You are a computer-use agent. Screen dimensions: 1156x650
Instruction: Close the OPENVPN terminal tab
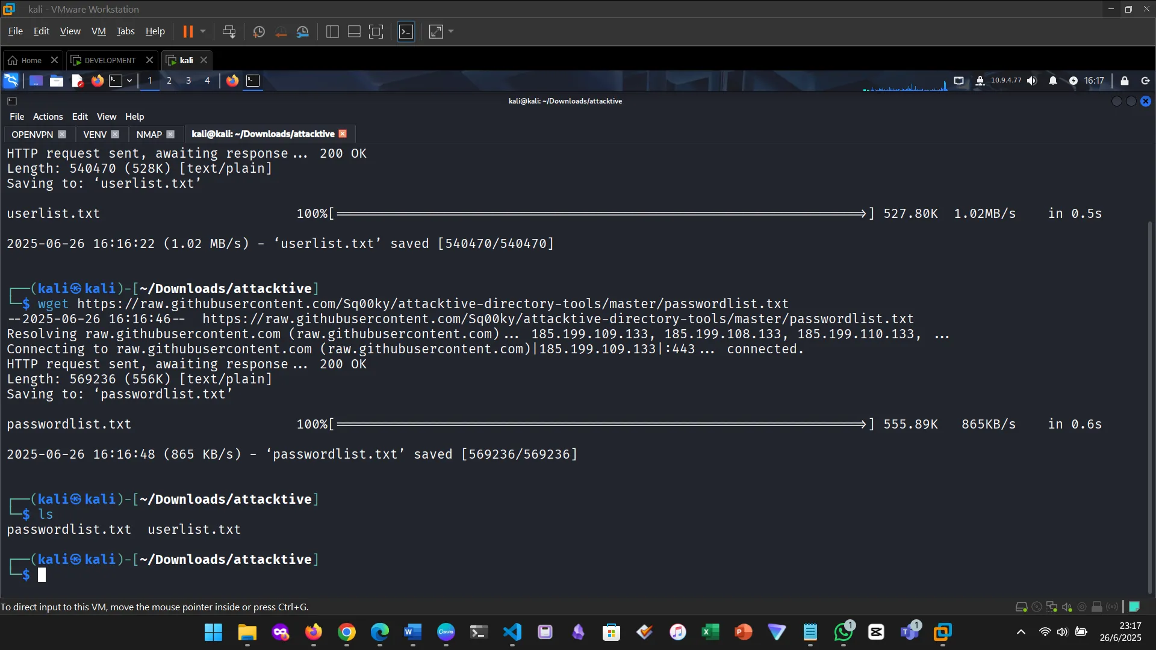[63, 134]
